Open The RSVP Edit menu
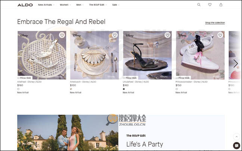Image resolution: width=242 pixels, height=151 pixels. 98,5
